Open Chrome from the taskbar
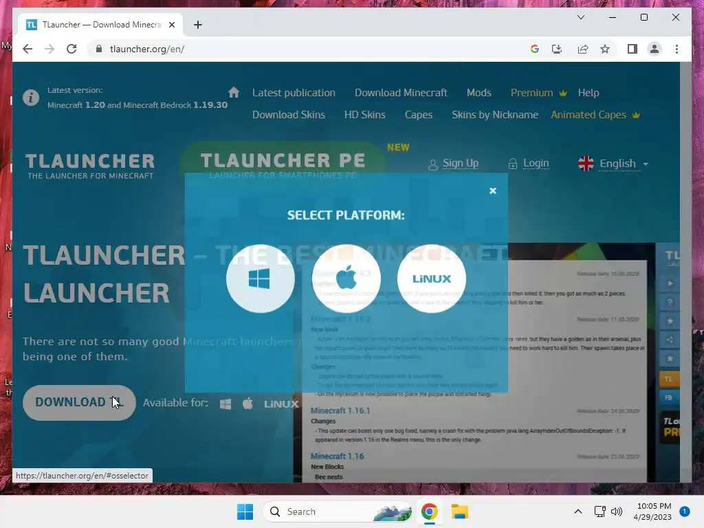This screenshot has height=528, width=704. 429,511
